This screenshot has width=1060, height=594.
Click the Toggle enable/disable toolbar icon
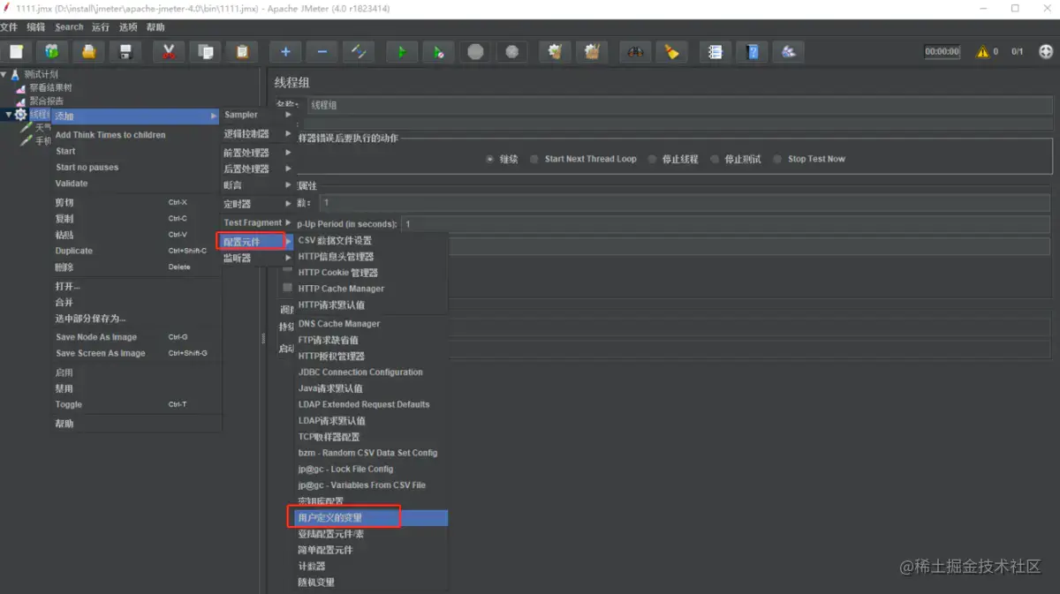click(x=359, y=51)
